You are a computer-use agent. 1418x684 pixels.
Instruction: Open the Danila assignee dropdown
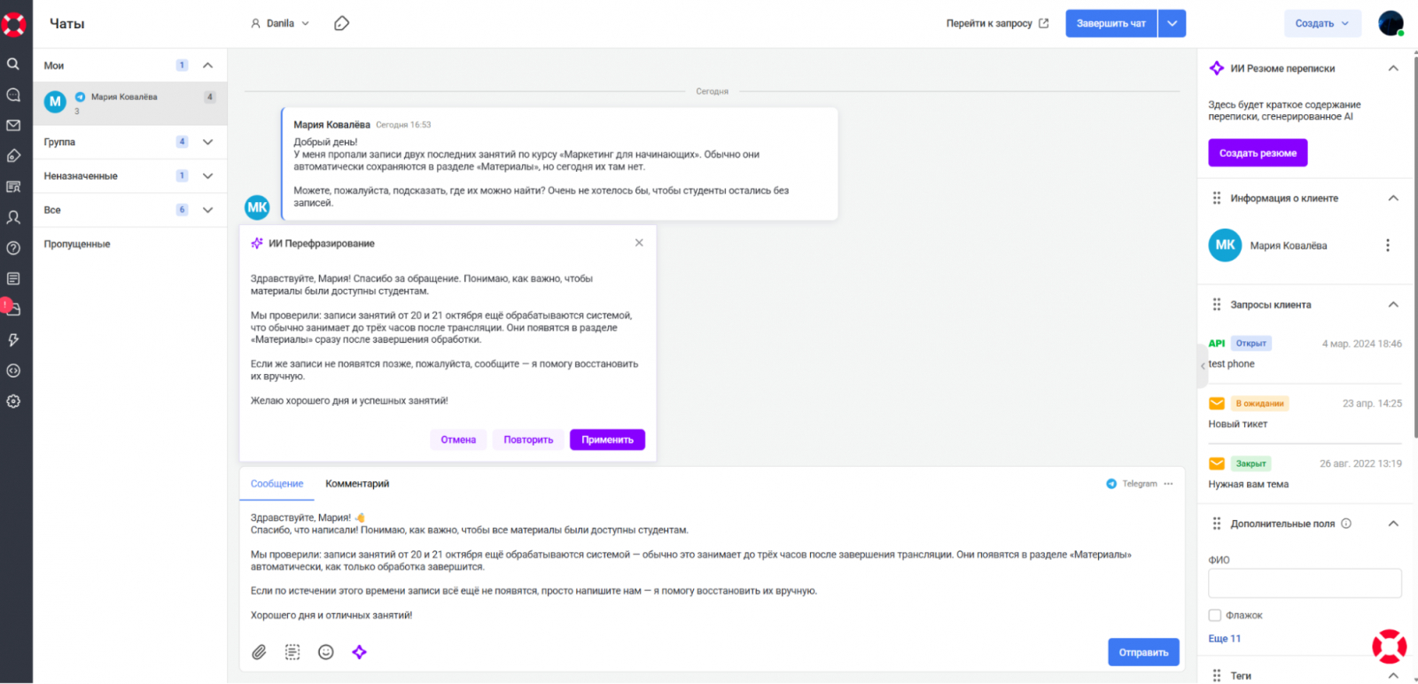[280, 24]
